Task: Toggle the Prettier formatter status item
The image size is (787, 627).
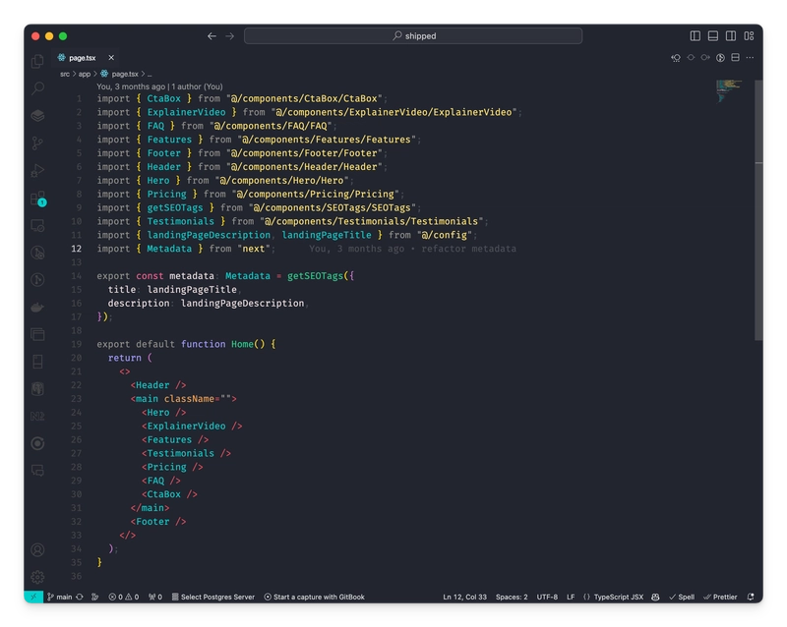Action: [x=720, y=597]
